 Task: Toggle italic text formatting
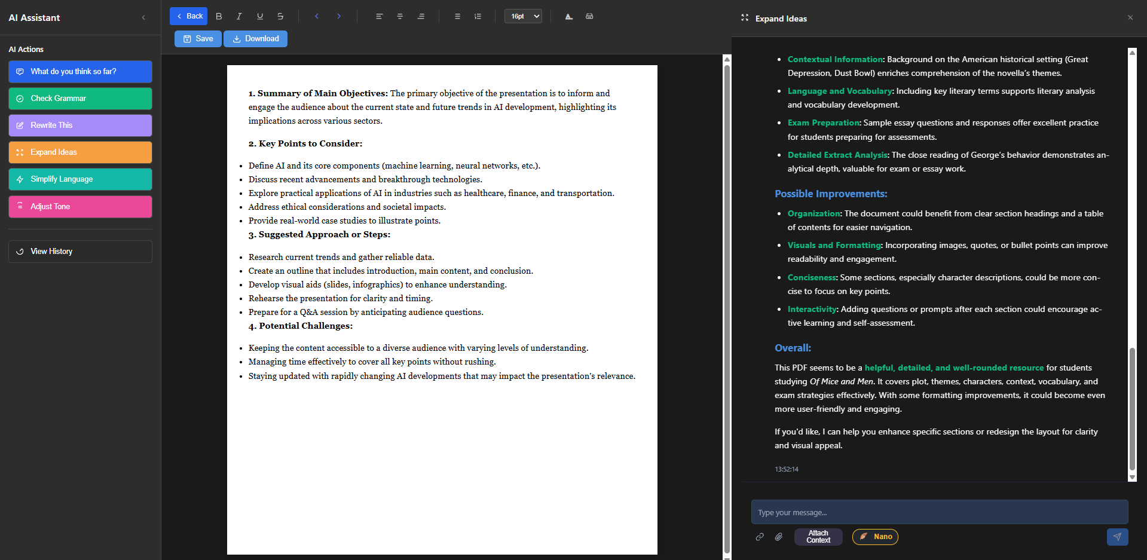pos(239,16)
